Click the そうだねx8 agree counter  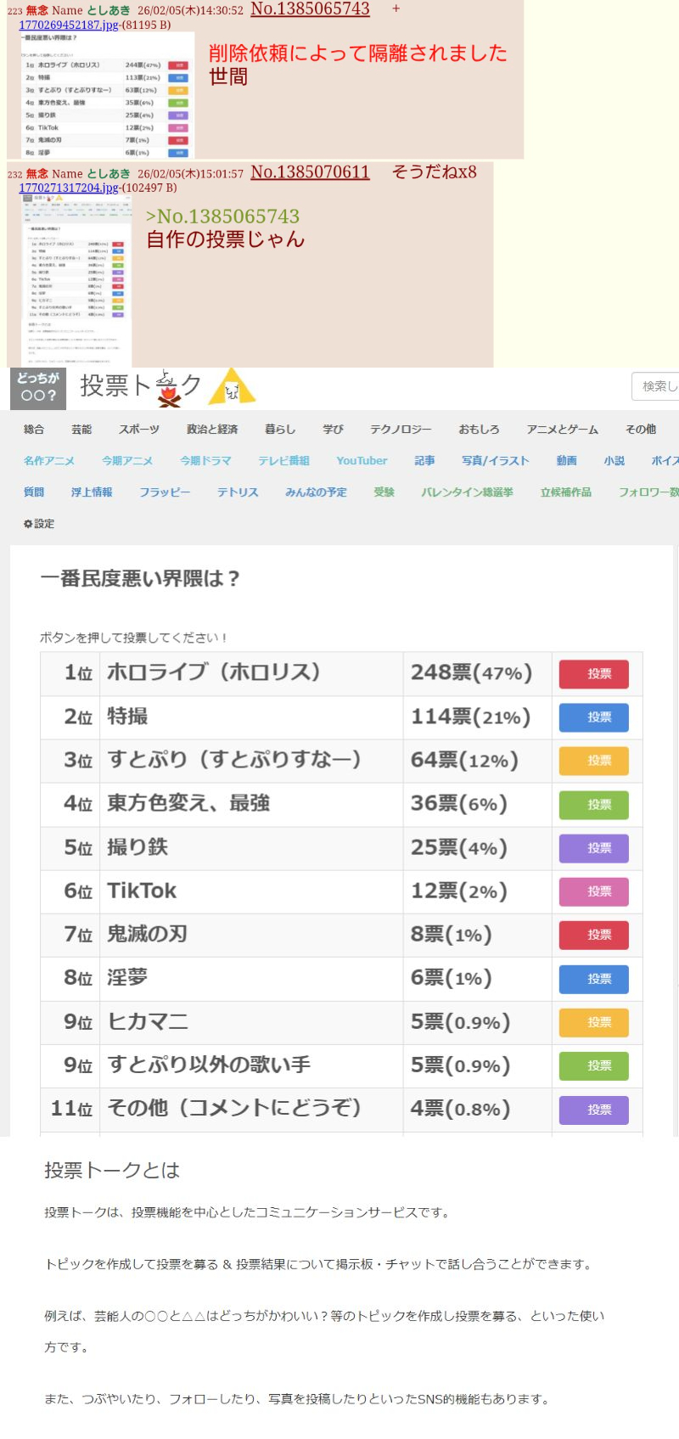tap(434, 172)
